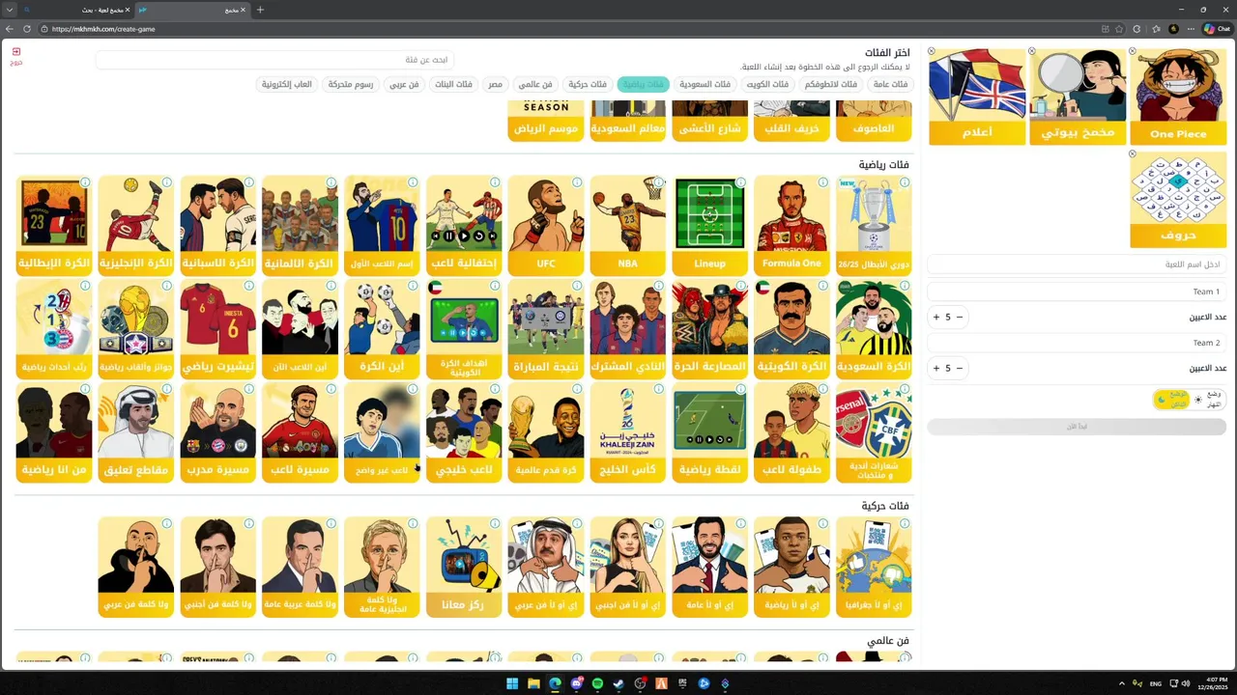Select the رسوم متحركة filter tab
This screenshot has width=1237, height=695.
[x=350, y=84]
